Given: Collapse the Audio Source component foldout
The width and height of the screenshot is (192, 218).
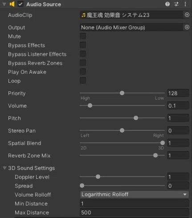Looking at the screenshot, I should (x=4, y=4).
